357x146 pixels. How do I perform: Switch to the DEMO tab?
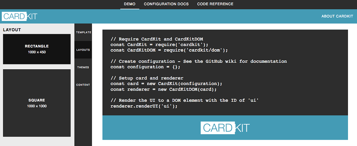point(129,4)
